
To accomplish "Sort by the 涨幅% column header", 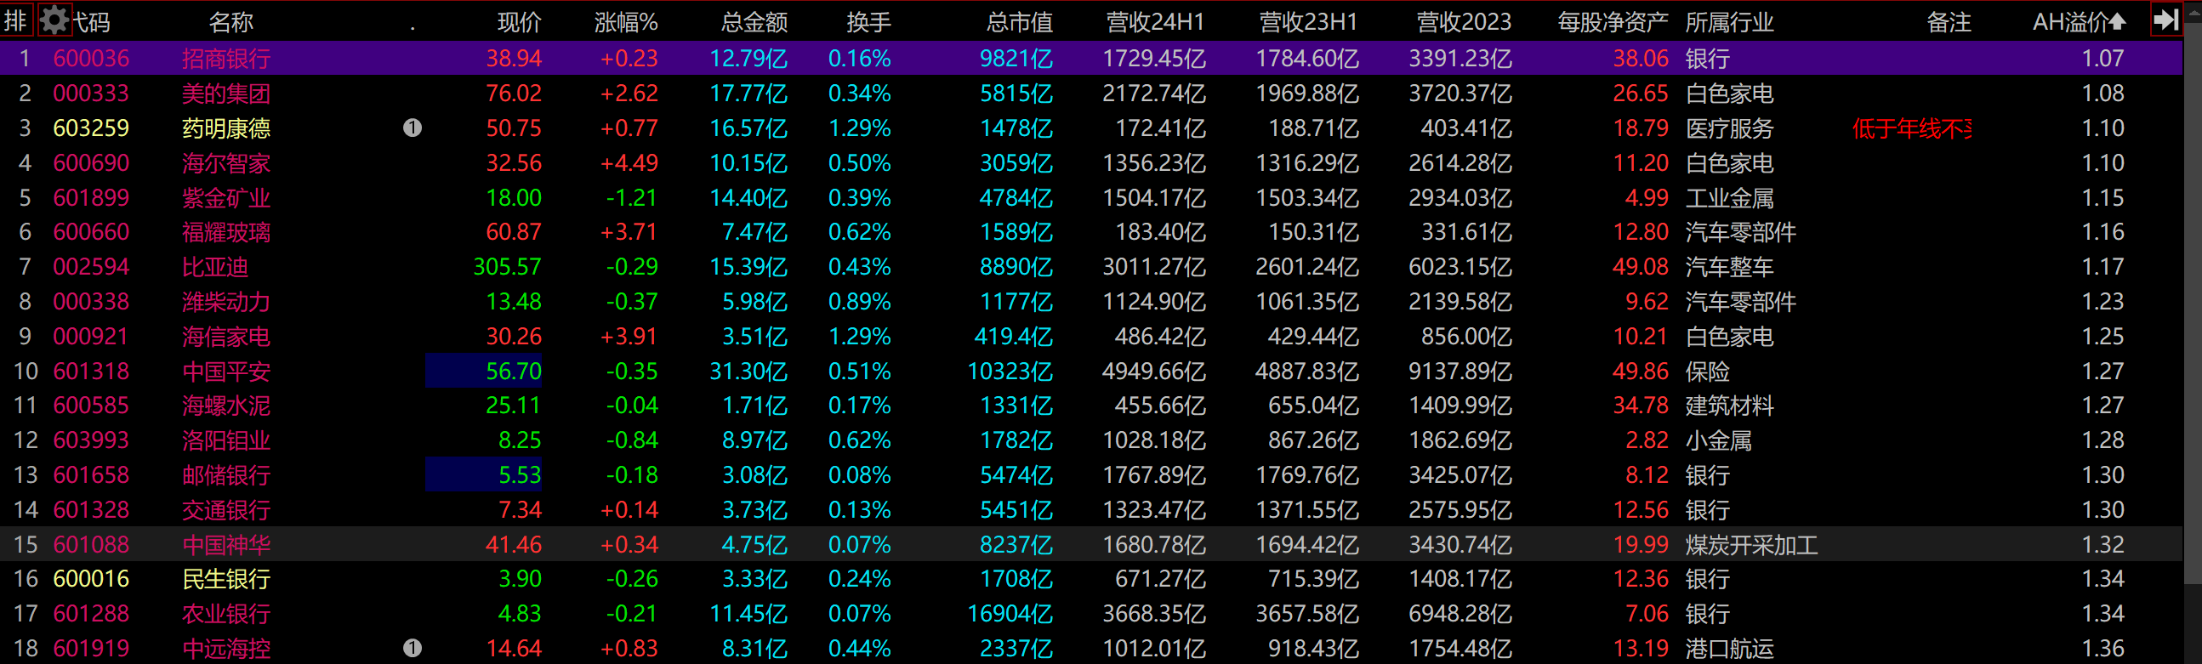I will [626, 21].
